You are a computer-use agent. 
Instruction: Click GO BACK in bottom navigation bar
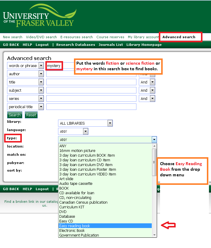click(x=11, y=189)
